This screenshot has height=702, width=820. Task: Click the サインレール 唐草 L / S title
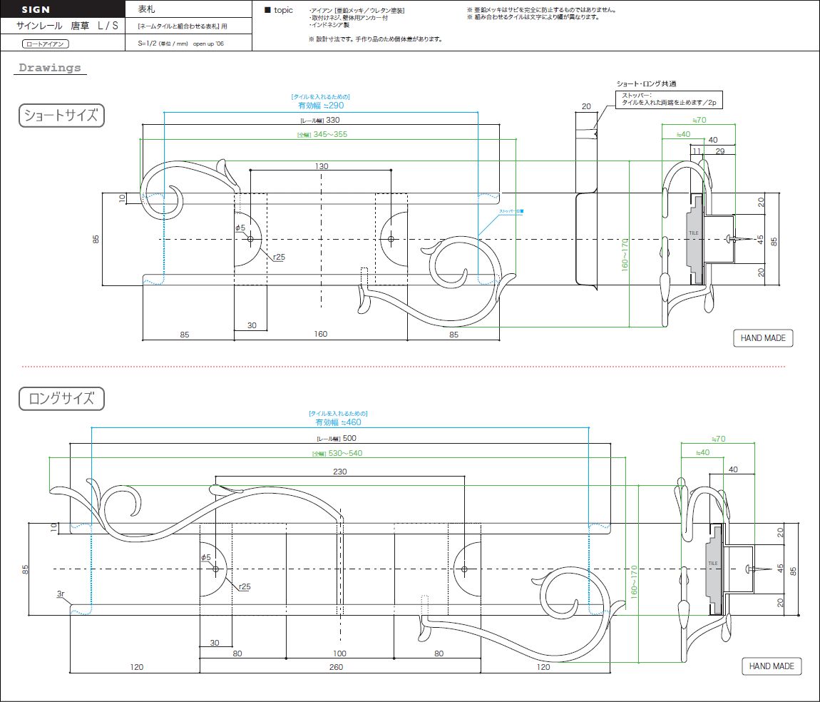59,26
